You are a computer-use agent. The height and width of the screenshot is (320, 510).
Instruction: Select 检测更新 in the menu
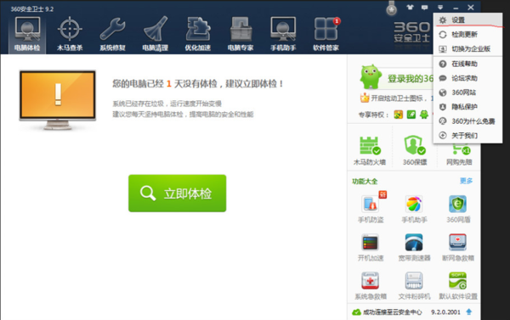click(x=467, y=35)
